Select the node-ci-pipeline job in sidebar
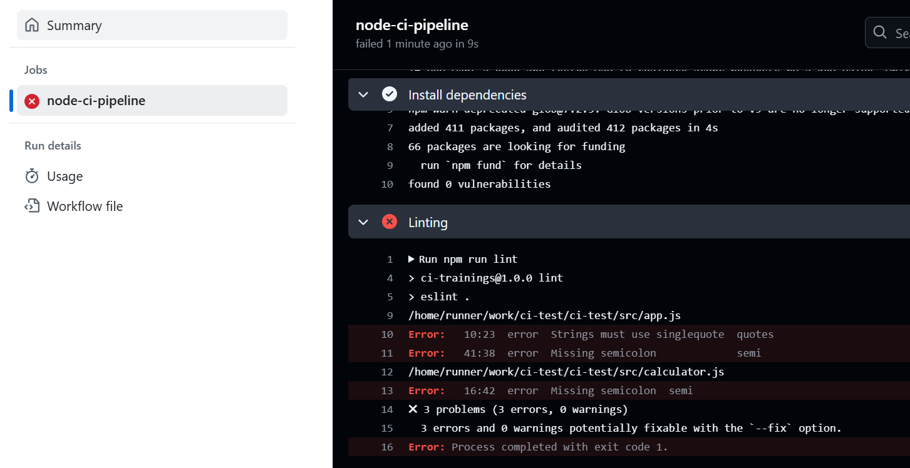 click(x=152, y=100)
